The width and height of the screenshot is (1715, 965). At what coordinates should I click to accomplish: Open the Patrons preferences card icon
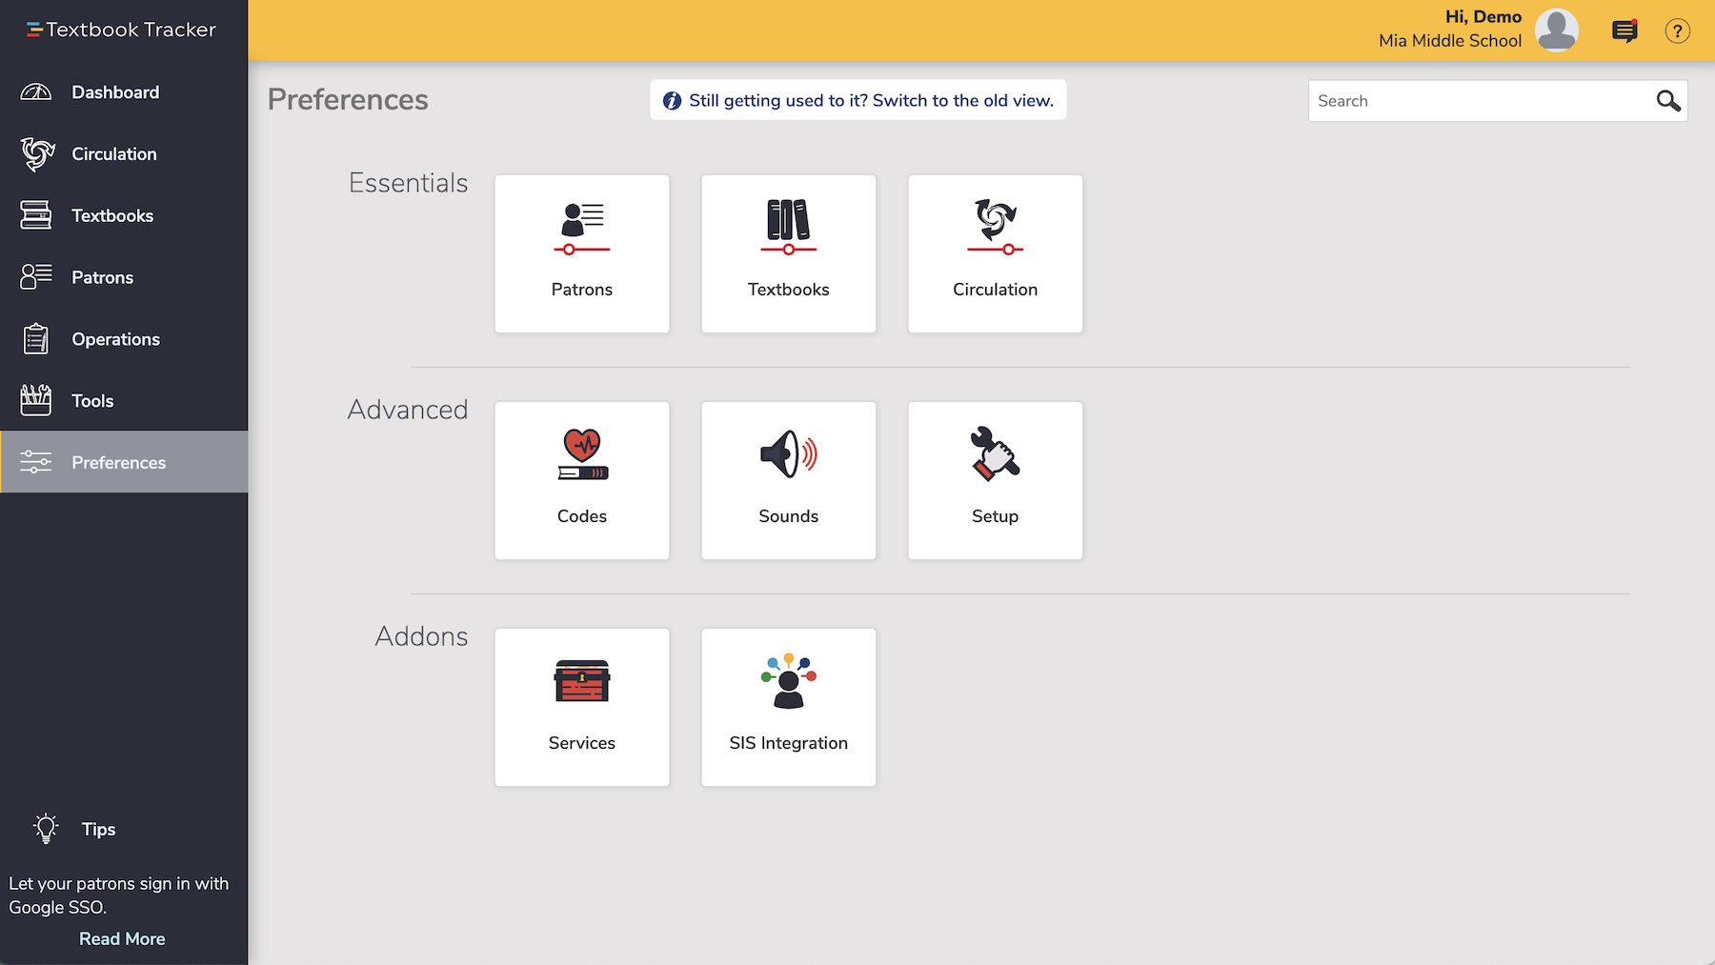[x=582, y=228]
